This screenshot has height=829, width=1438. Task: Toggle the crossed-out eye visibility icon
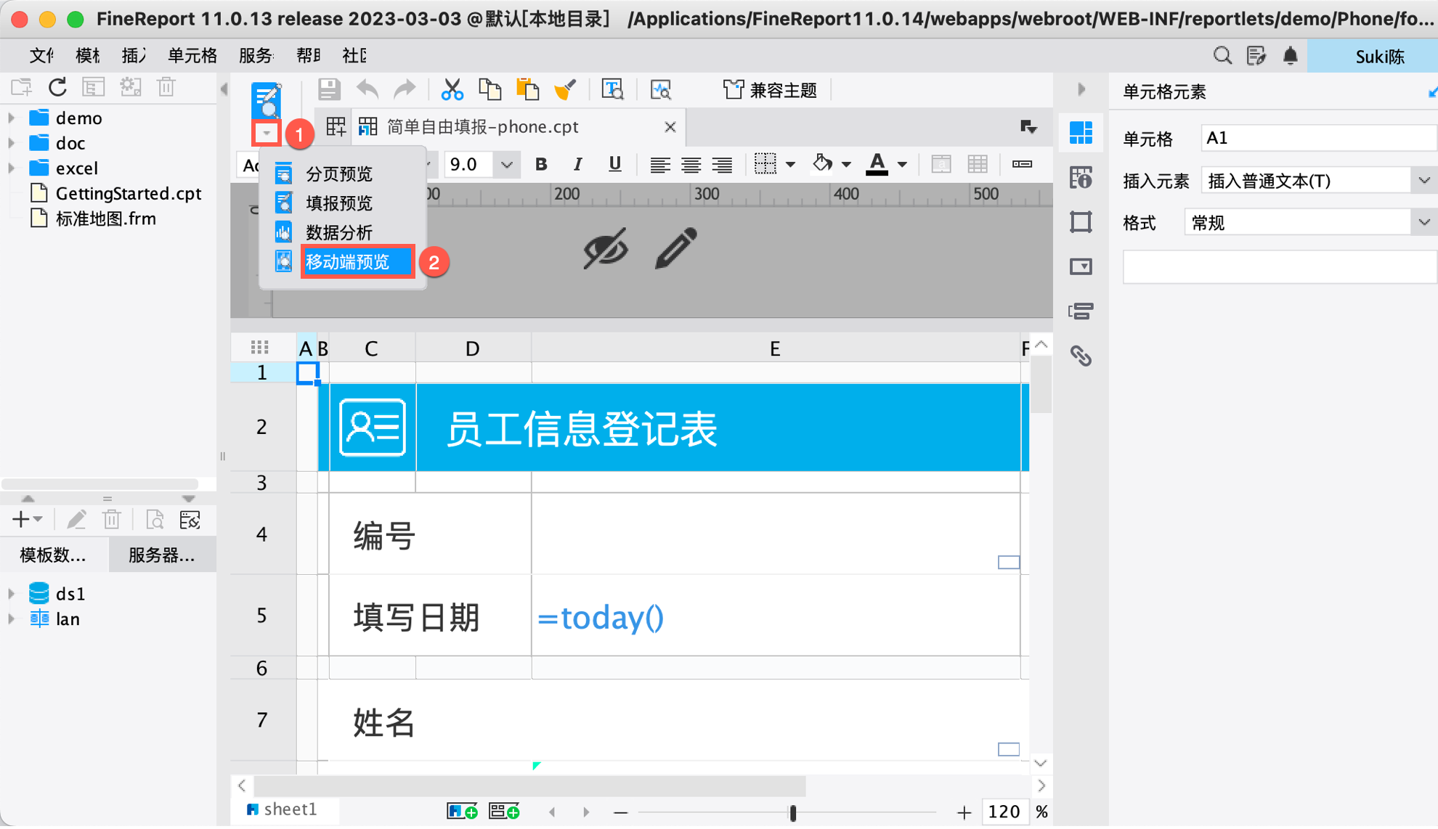(606, 249)
